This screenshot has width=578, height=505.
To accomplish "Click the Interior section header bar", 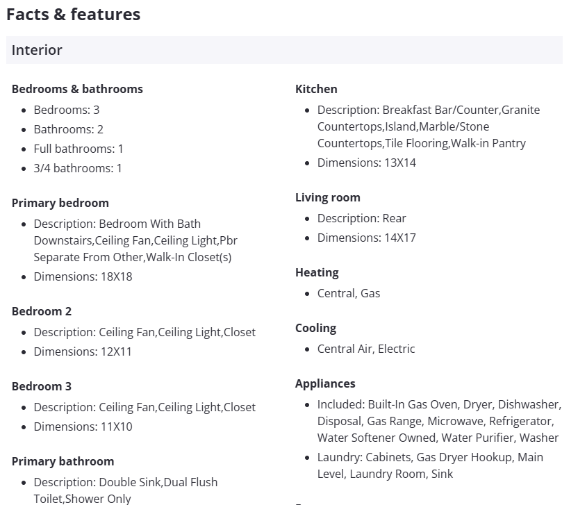I will coord(284,50).
